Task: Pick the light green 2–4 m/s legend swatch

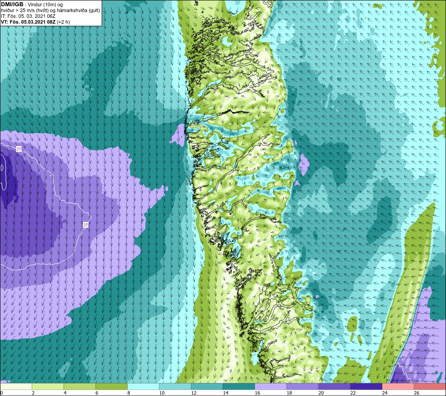Action: 48,386
